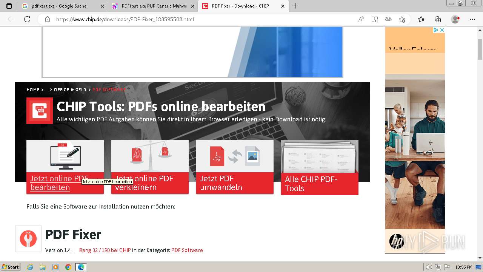Open OFFICE & GELD breadcrumb

(x=70, y=90)
